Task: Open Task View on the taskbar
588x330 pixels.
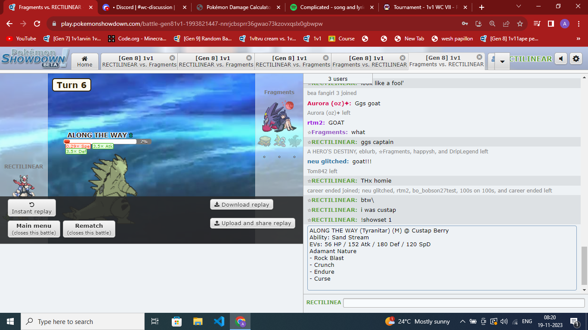Action: pyautogui.click(x=155, y=321)
